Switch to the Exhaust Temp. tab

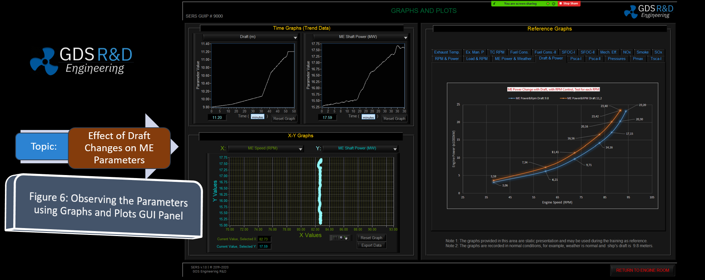coord(447,52)
